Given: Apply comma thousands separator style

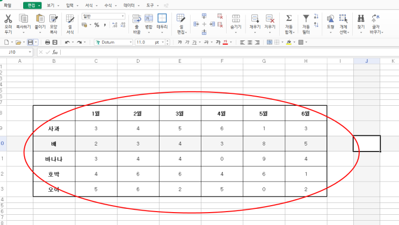Looking at the screenshot, I should coord(105,25).
